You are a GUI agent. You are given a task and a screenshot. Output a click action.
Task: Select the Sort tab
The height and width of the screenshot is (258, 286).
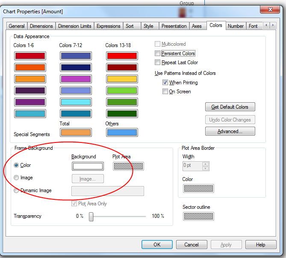click(132, 26)
